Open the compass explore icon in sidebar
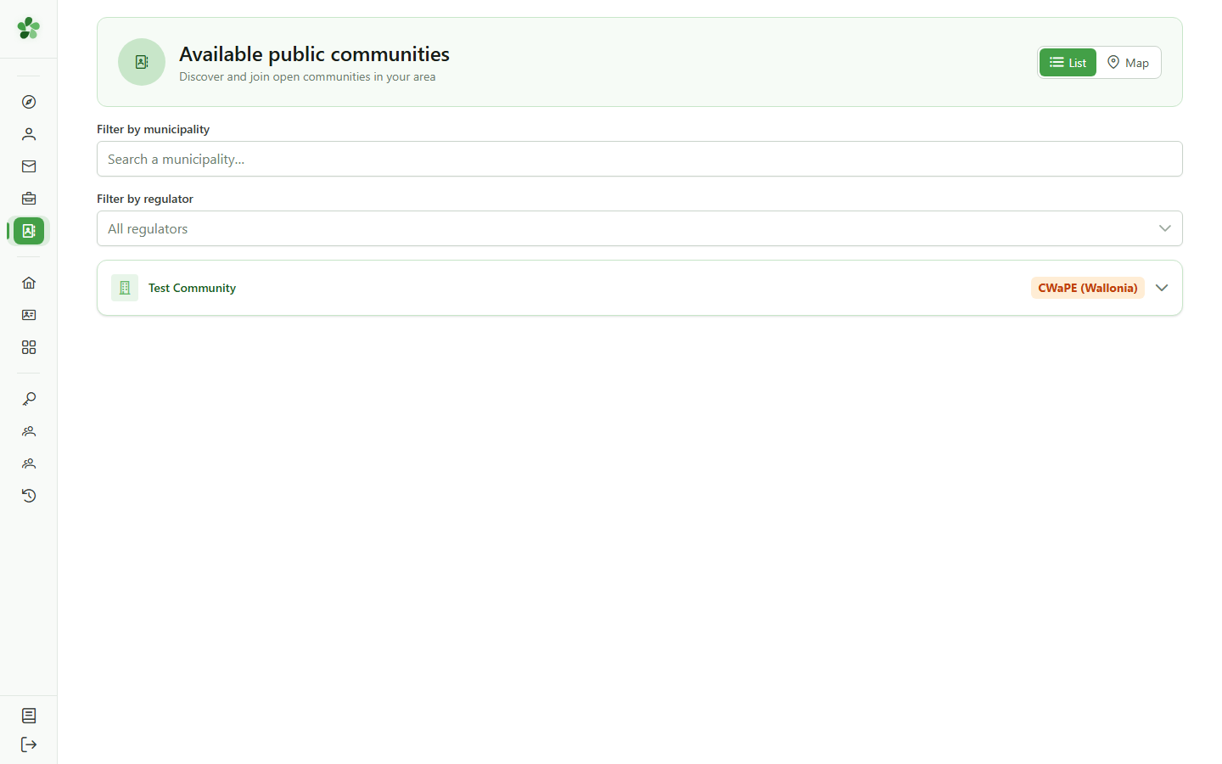Viewport: 1222px width, 764px height. click(29, 102)
